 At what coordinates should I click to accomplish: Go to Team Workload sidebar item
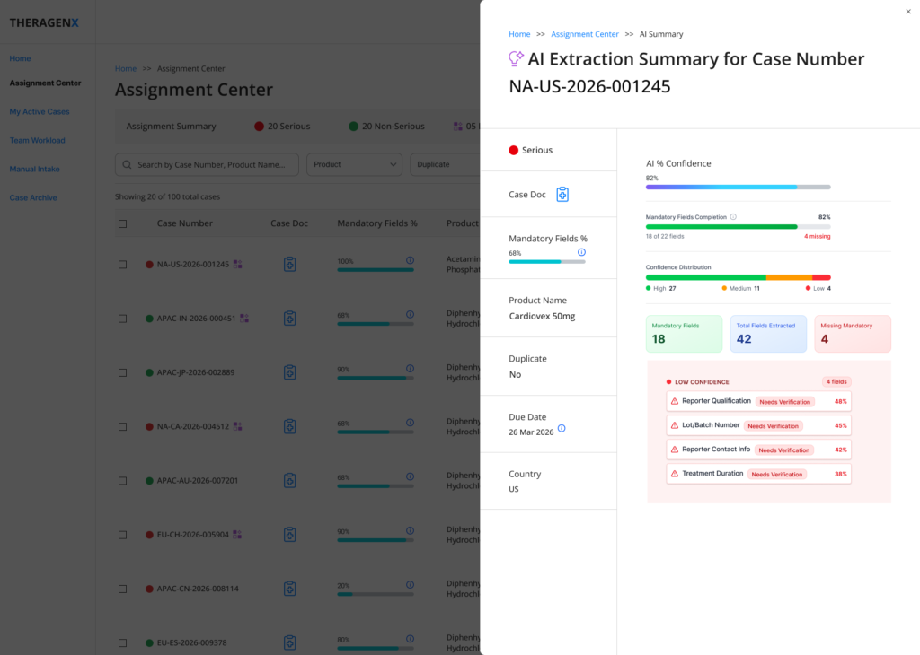(x=37, y=140)
